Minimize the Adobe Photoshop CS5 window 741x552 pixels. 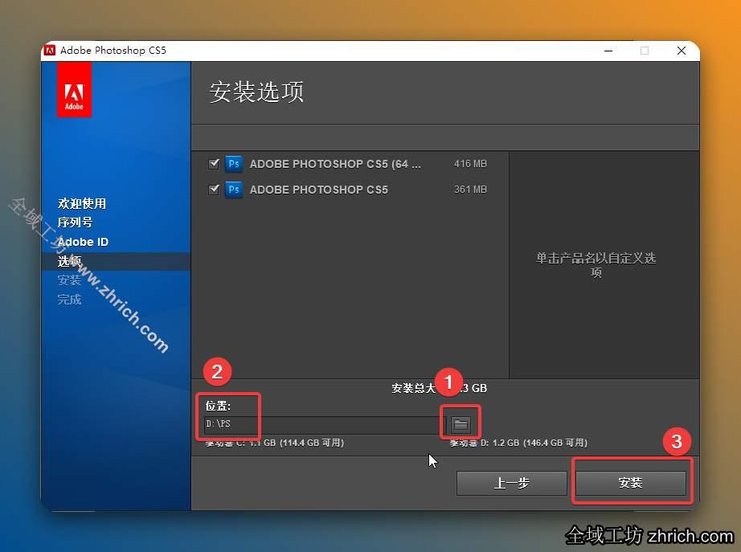click(608, 51)
